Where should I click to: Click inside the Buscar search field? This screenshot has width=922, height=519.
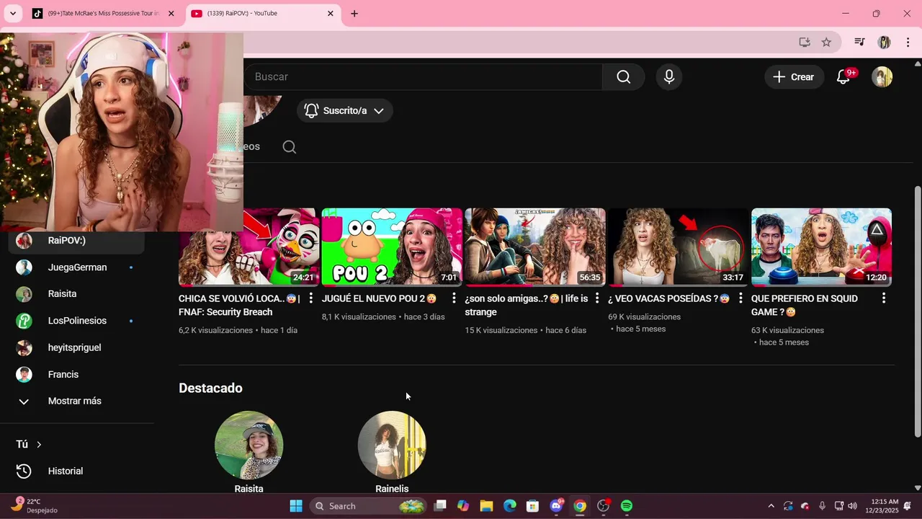point(425,77)
